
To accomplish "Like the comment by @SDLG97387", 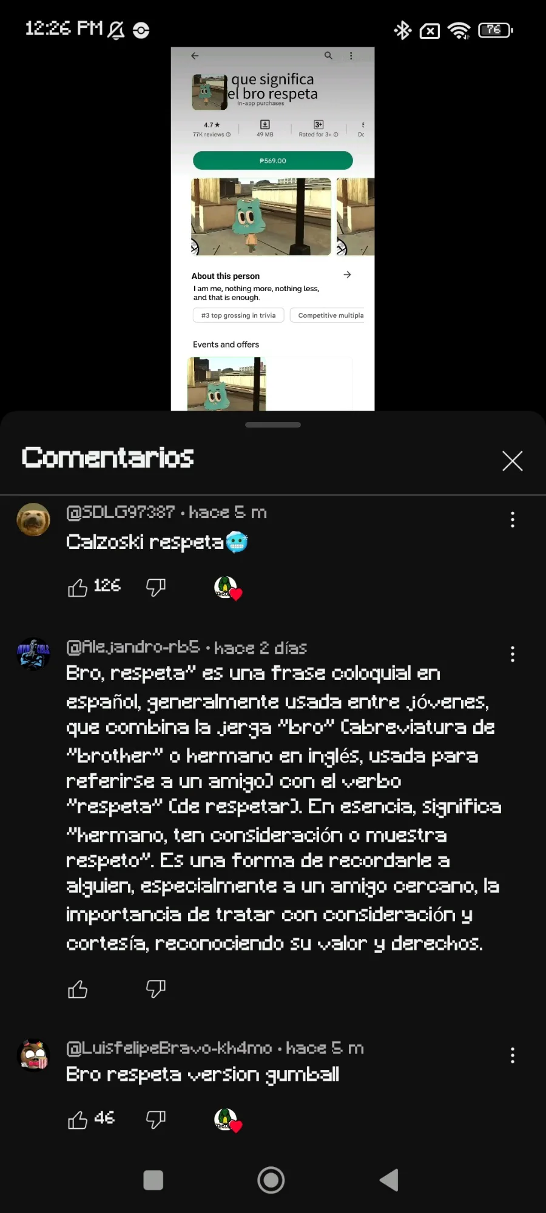I will (x=78, y=587).
